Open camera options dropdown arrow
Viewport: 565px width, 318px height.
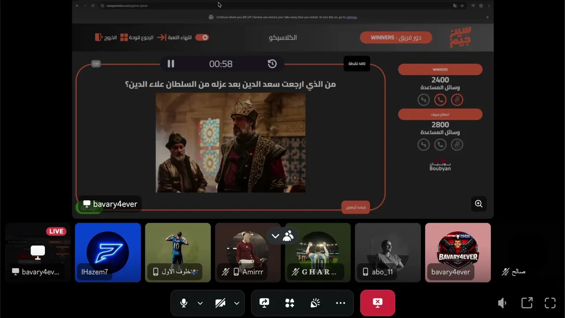(237, 303)
